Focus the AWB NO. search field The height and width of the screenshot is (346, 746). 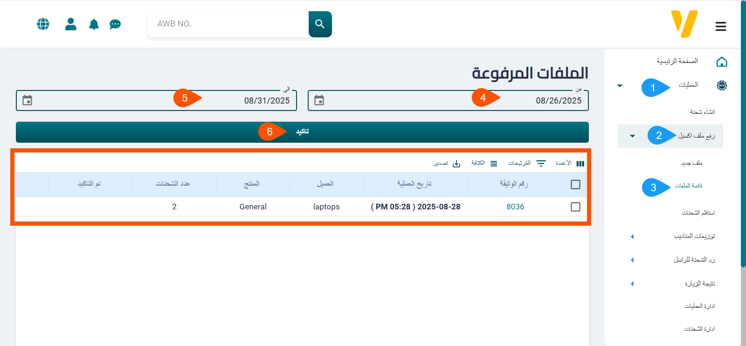tap(228, 24)
